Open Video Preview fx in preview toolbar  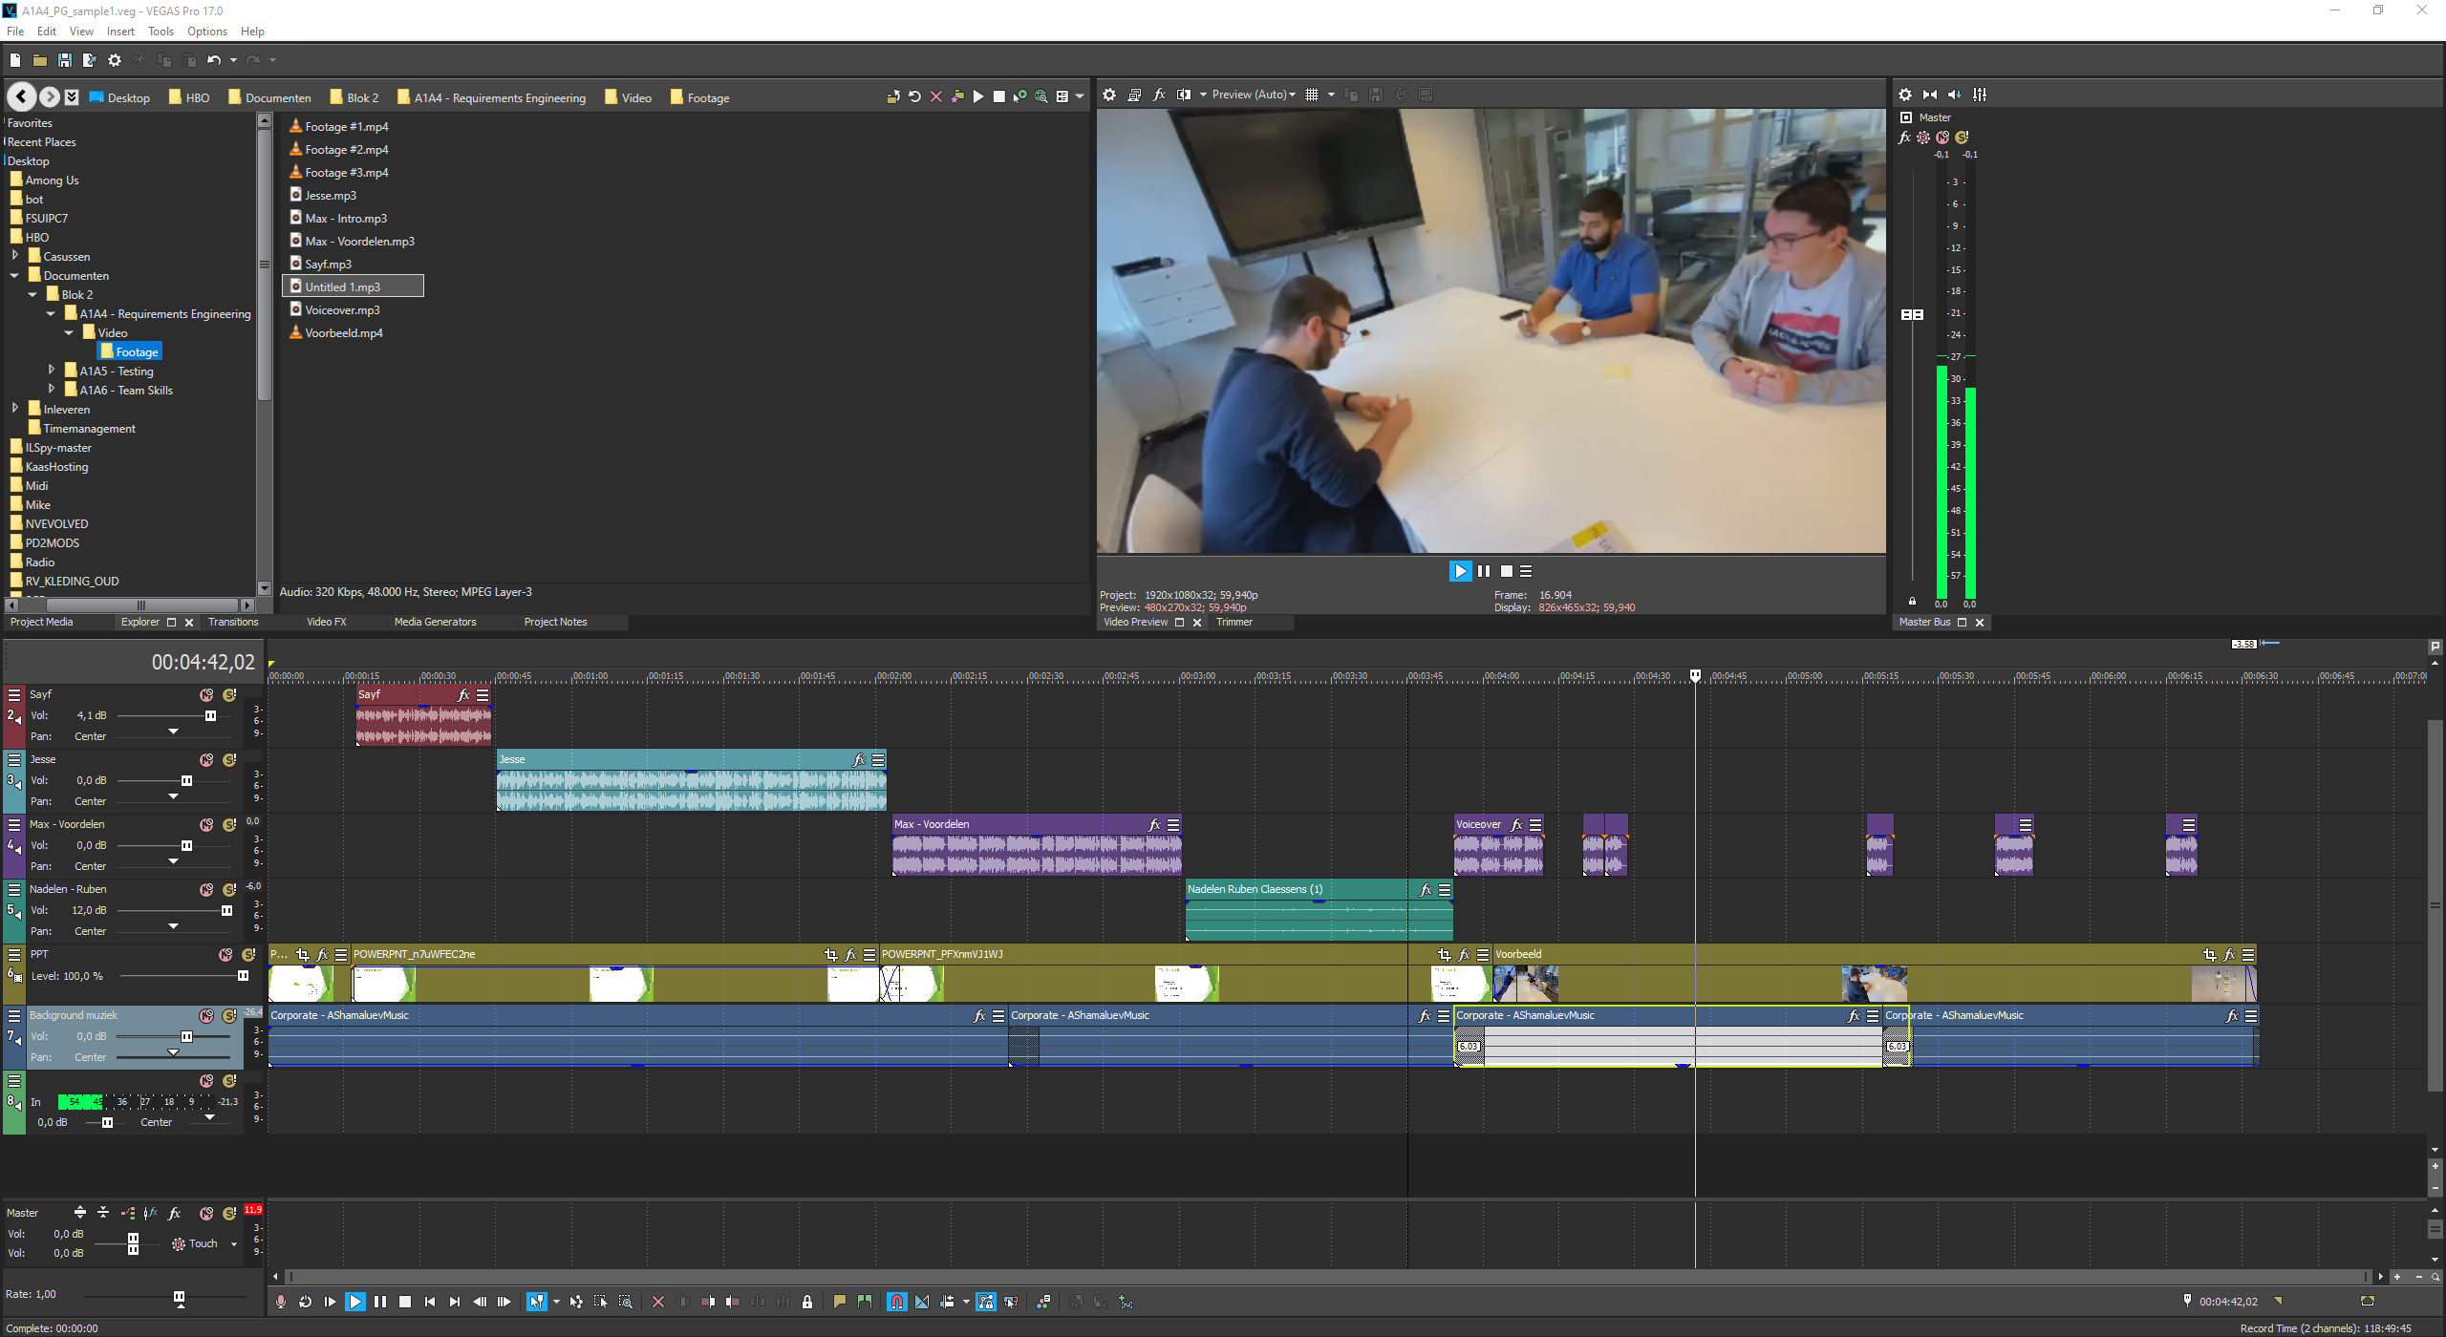point(1159,95)
